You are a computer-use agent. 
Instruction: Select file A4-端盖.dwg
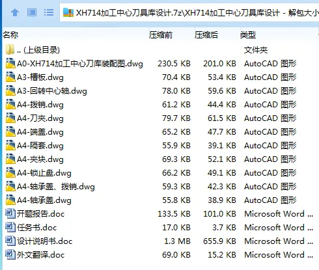40,132
